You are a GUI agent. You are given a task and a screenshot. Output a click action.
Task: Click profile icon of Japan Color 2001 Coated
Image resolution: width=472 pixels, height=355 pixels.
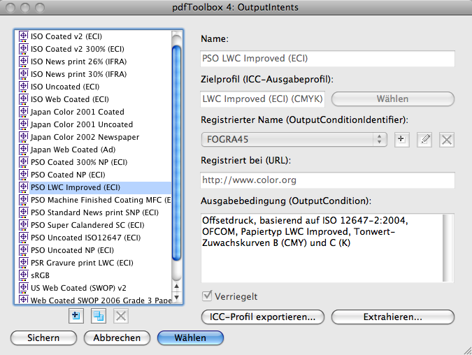[24, 112]
